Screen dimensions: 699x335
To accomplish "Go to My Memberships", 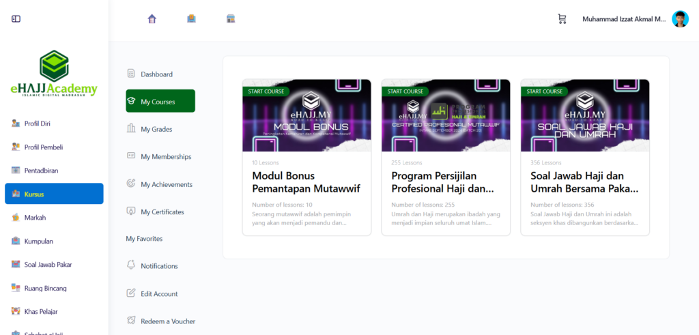I will click(x=166, y=157).
